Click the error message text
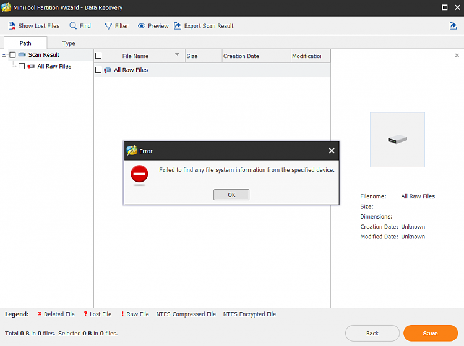Screen dimensions: 464x346 pyautogui.click(x=247, y=170)
